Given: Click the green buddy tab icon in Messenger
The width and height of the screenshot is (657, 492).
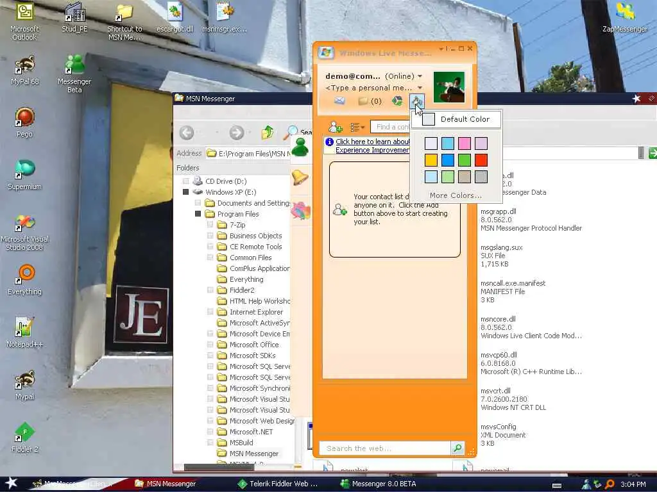Looking at the screenshot, I should click(x=300, y=147).
